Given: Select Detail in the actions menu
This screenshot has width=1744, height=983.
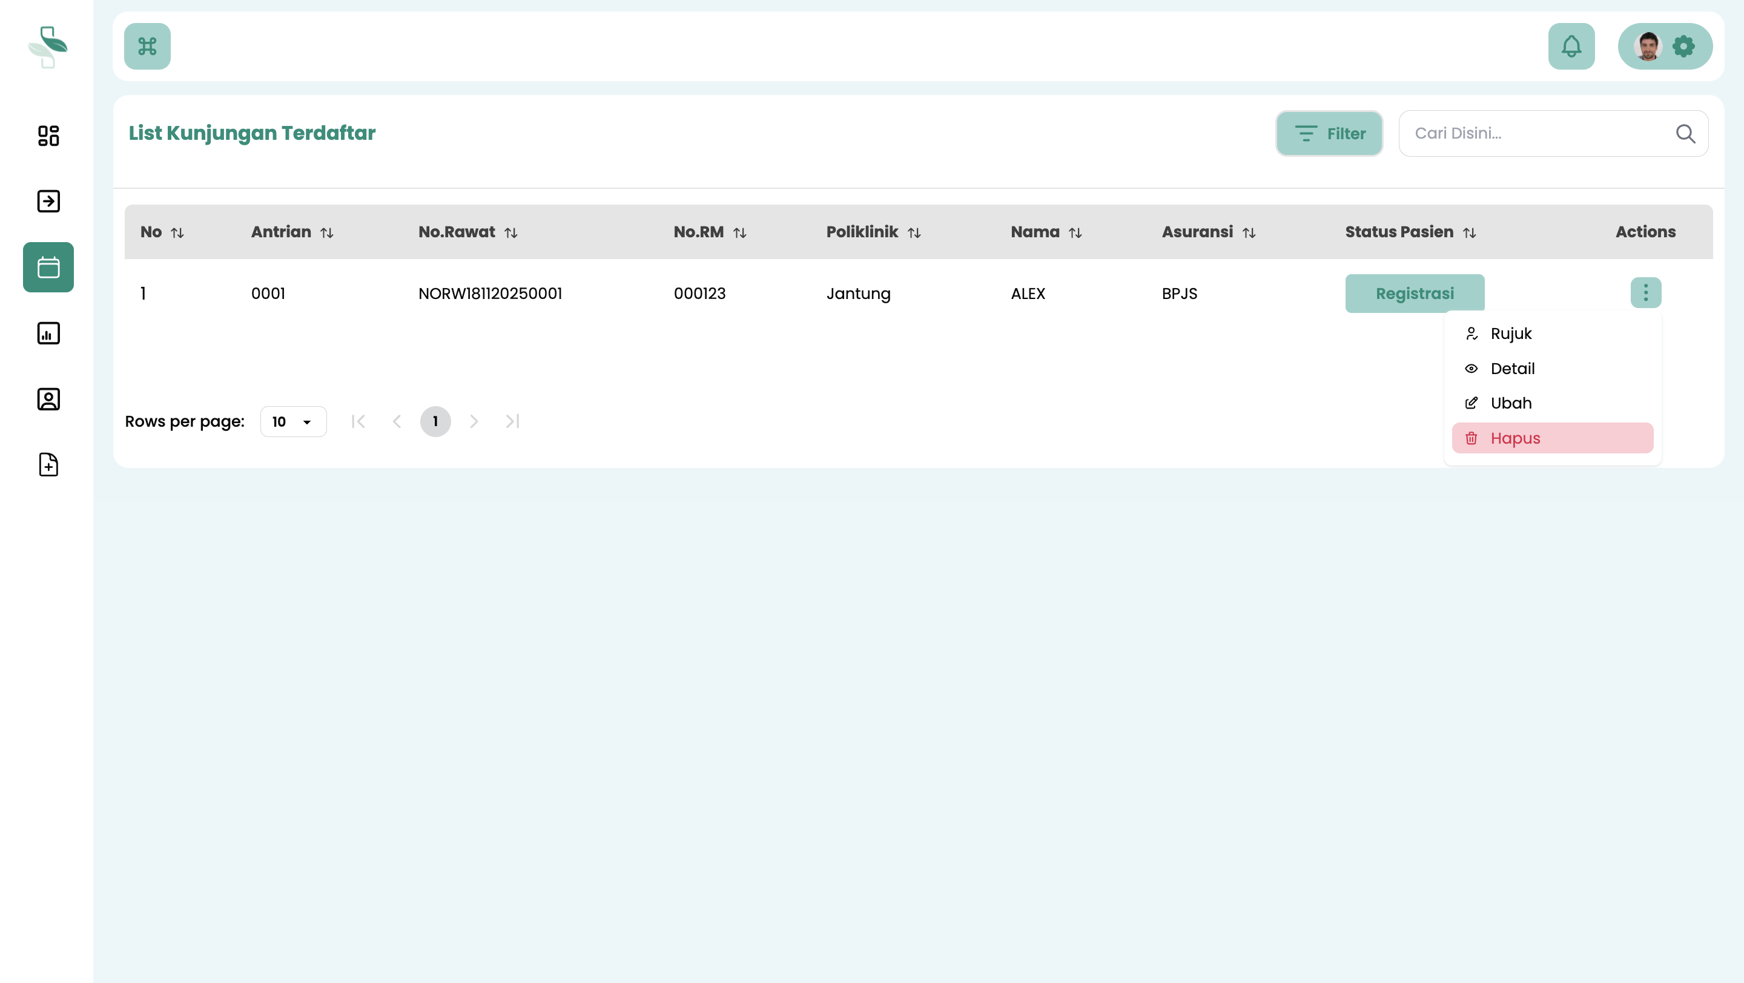Looking at the screenshot, I should [x=1512, y=369].
